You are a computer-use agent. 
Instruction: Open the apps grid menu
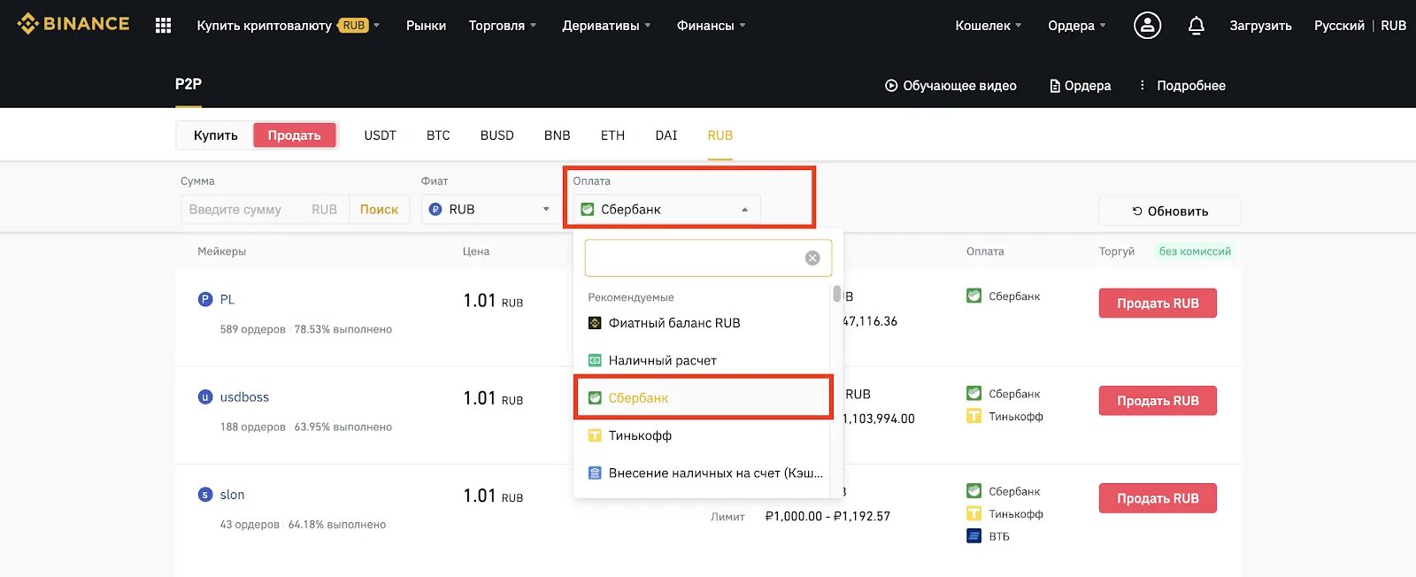point(163,26)
